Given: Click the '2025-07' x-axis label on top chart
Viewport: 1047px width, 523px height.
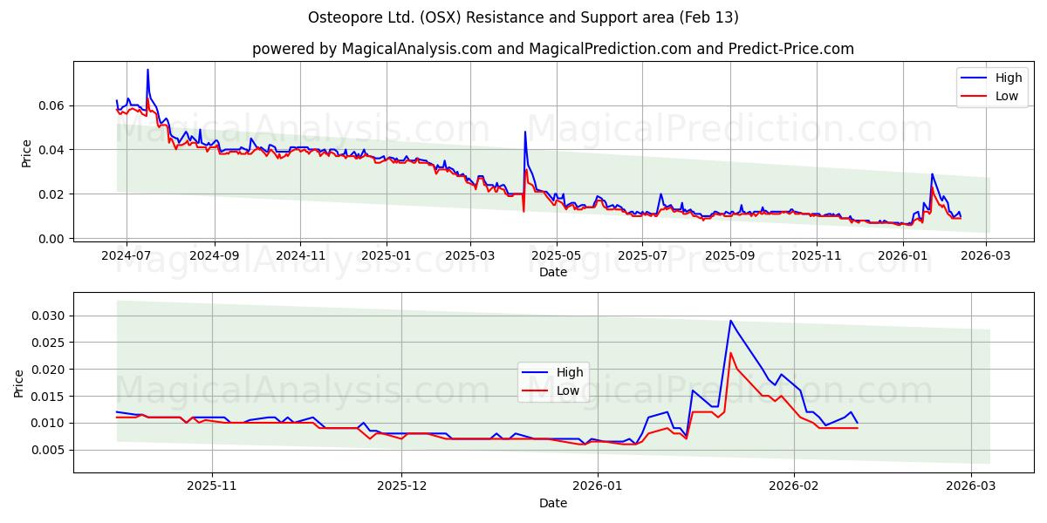Looking at the screenshot, I should click(x=642, y=255).
